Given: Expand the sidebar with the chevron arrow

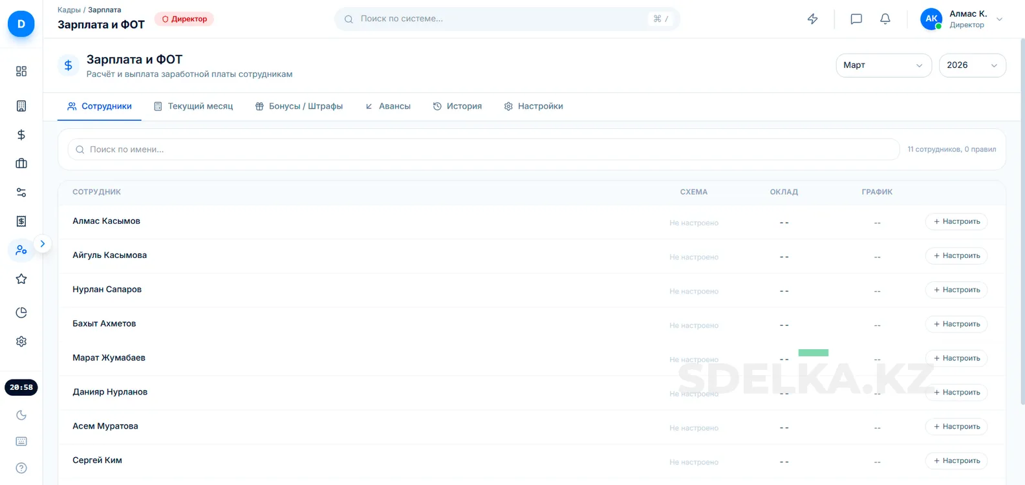Looking at the screenshot, I should 43,244.
